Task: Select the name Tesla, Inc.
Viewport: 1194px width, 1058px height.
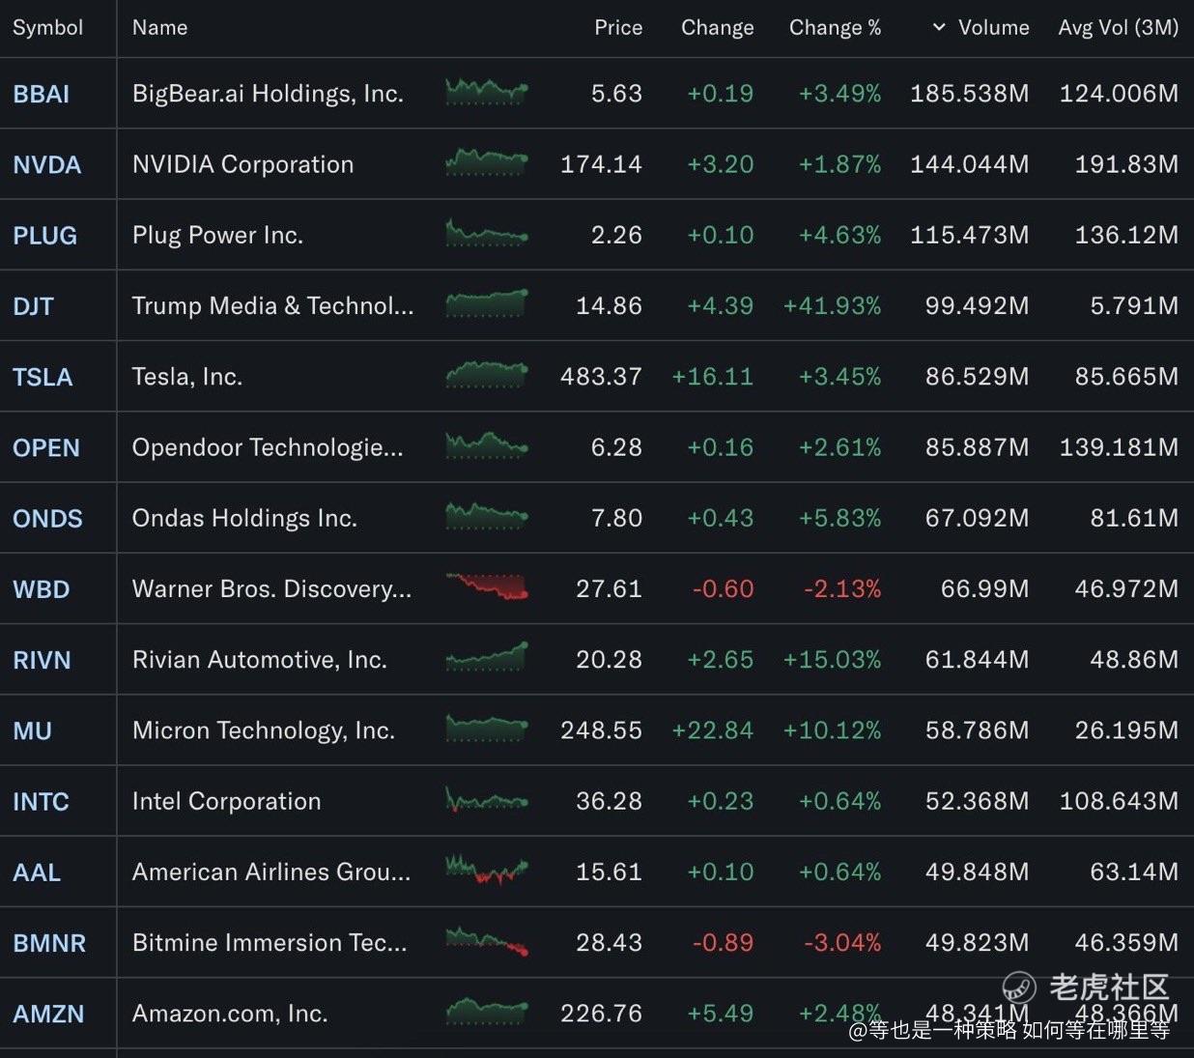Action: point(187,377)
